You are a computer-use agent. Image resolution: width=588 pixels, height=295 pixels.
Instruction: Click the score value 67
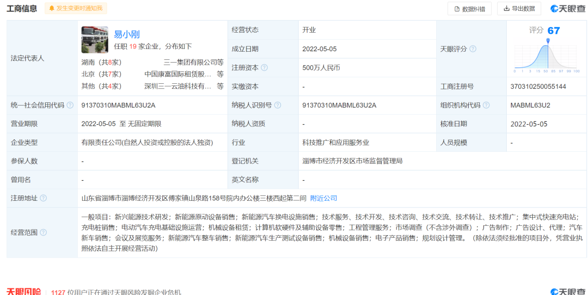click(x=554, y=30)
